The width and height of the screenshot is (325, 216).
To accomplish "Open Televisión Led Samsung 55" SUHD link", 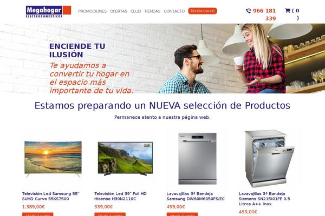I will 51,196.
